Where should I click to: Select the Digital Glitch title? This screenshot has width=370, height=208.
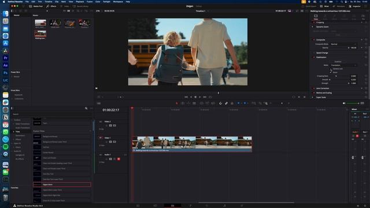point(62,185)
